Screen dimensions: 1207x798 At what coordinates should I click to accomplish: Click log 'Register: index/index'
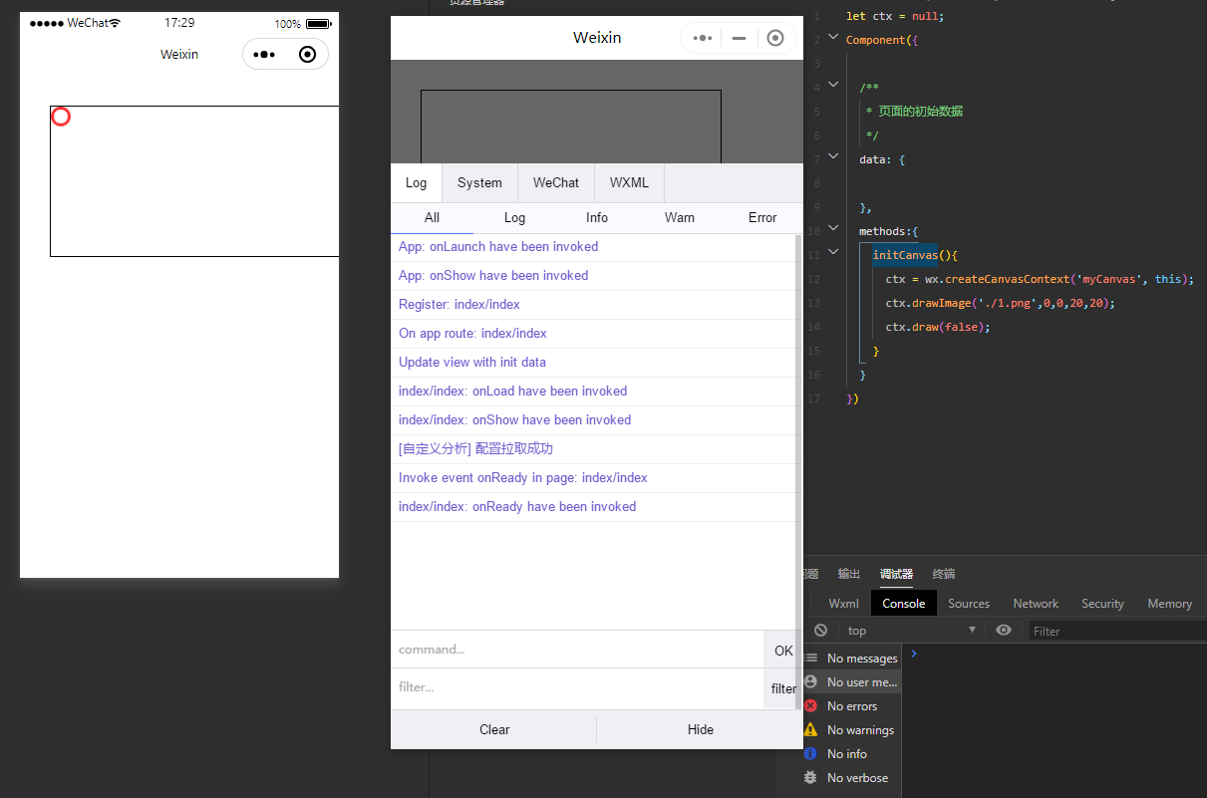pos(592,304)
